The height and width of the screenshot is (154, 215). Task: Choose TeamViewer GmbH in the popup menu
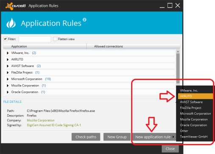(x=195, y=137)
